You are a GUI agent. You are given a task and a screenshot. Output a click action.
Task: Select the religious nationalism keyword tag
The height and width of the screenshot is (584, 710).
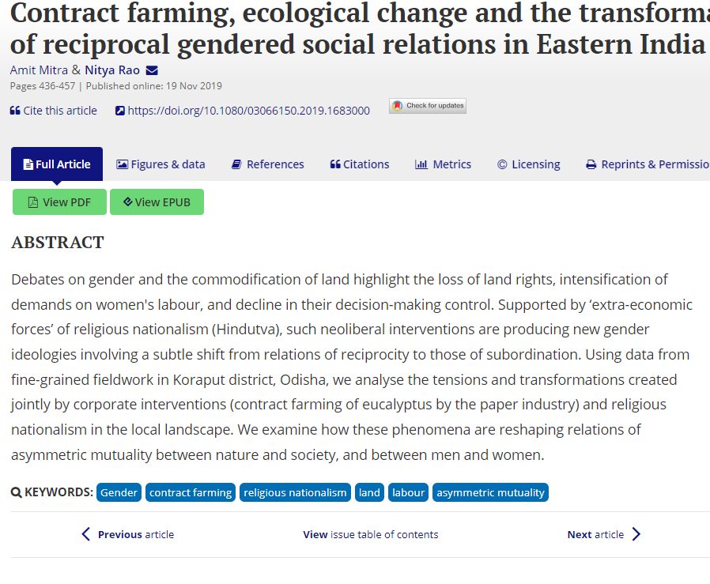[295, 492]
